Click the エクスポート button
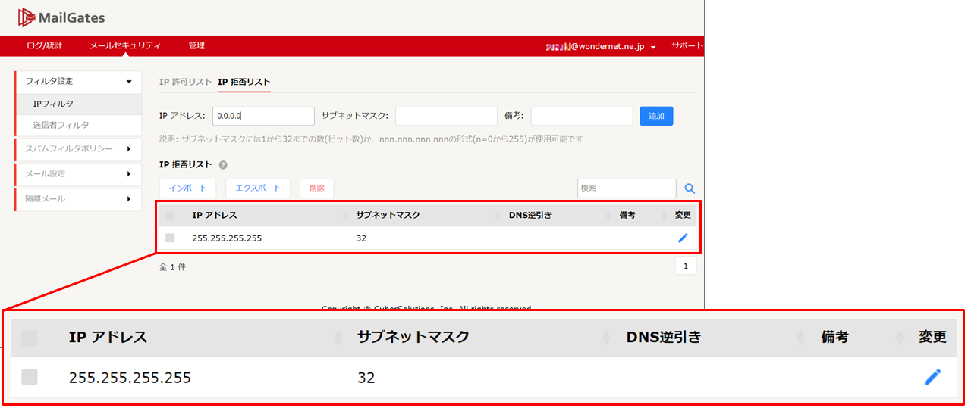This screenshot has width=968, height=408. (258, 188)
